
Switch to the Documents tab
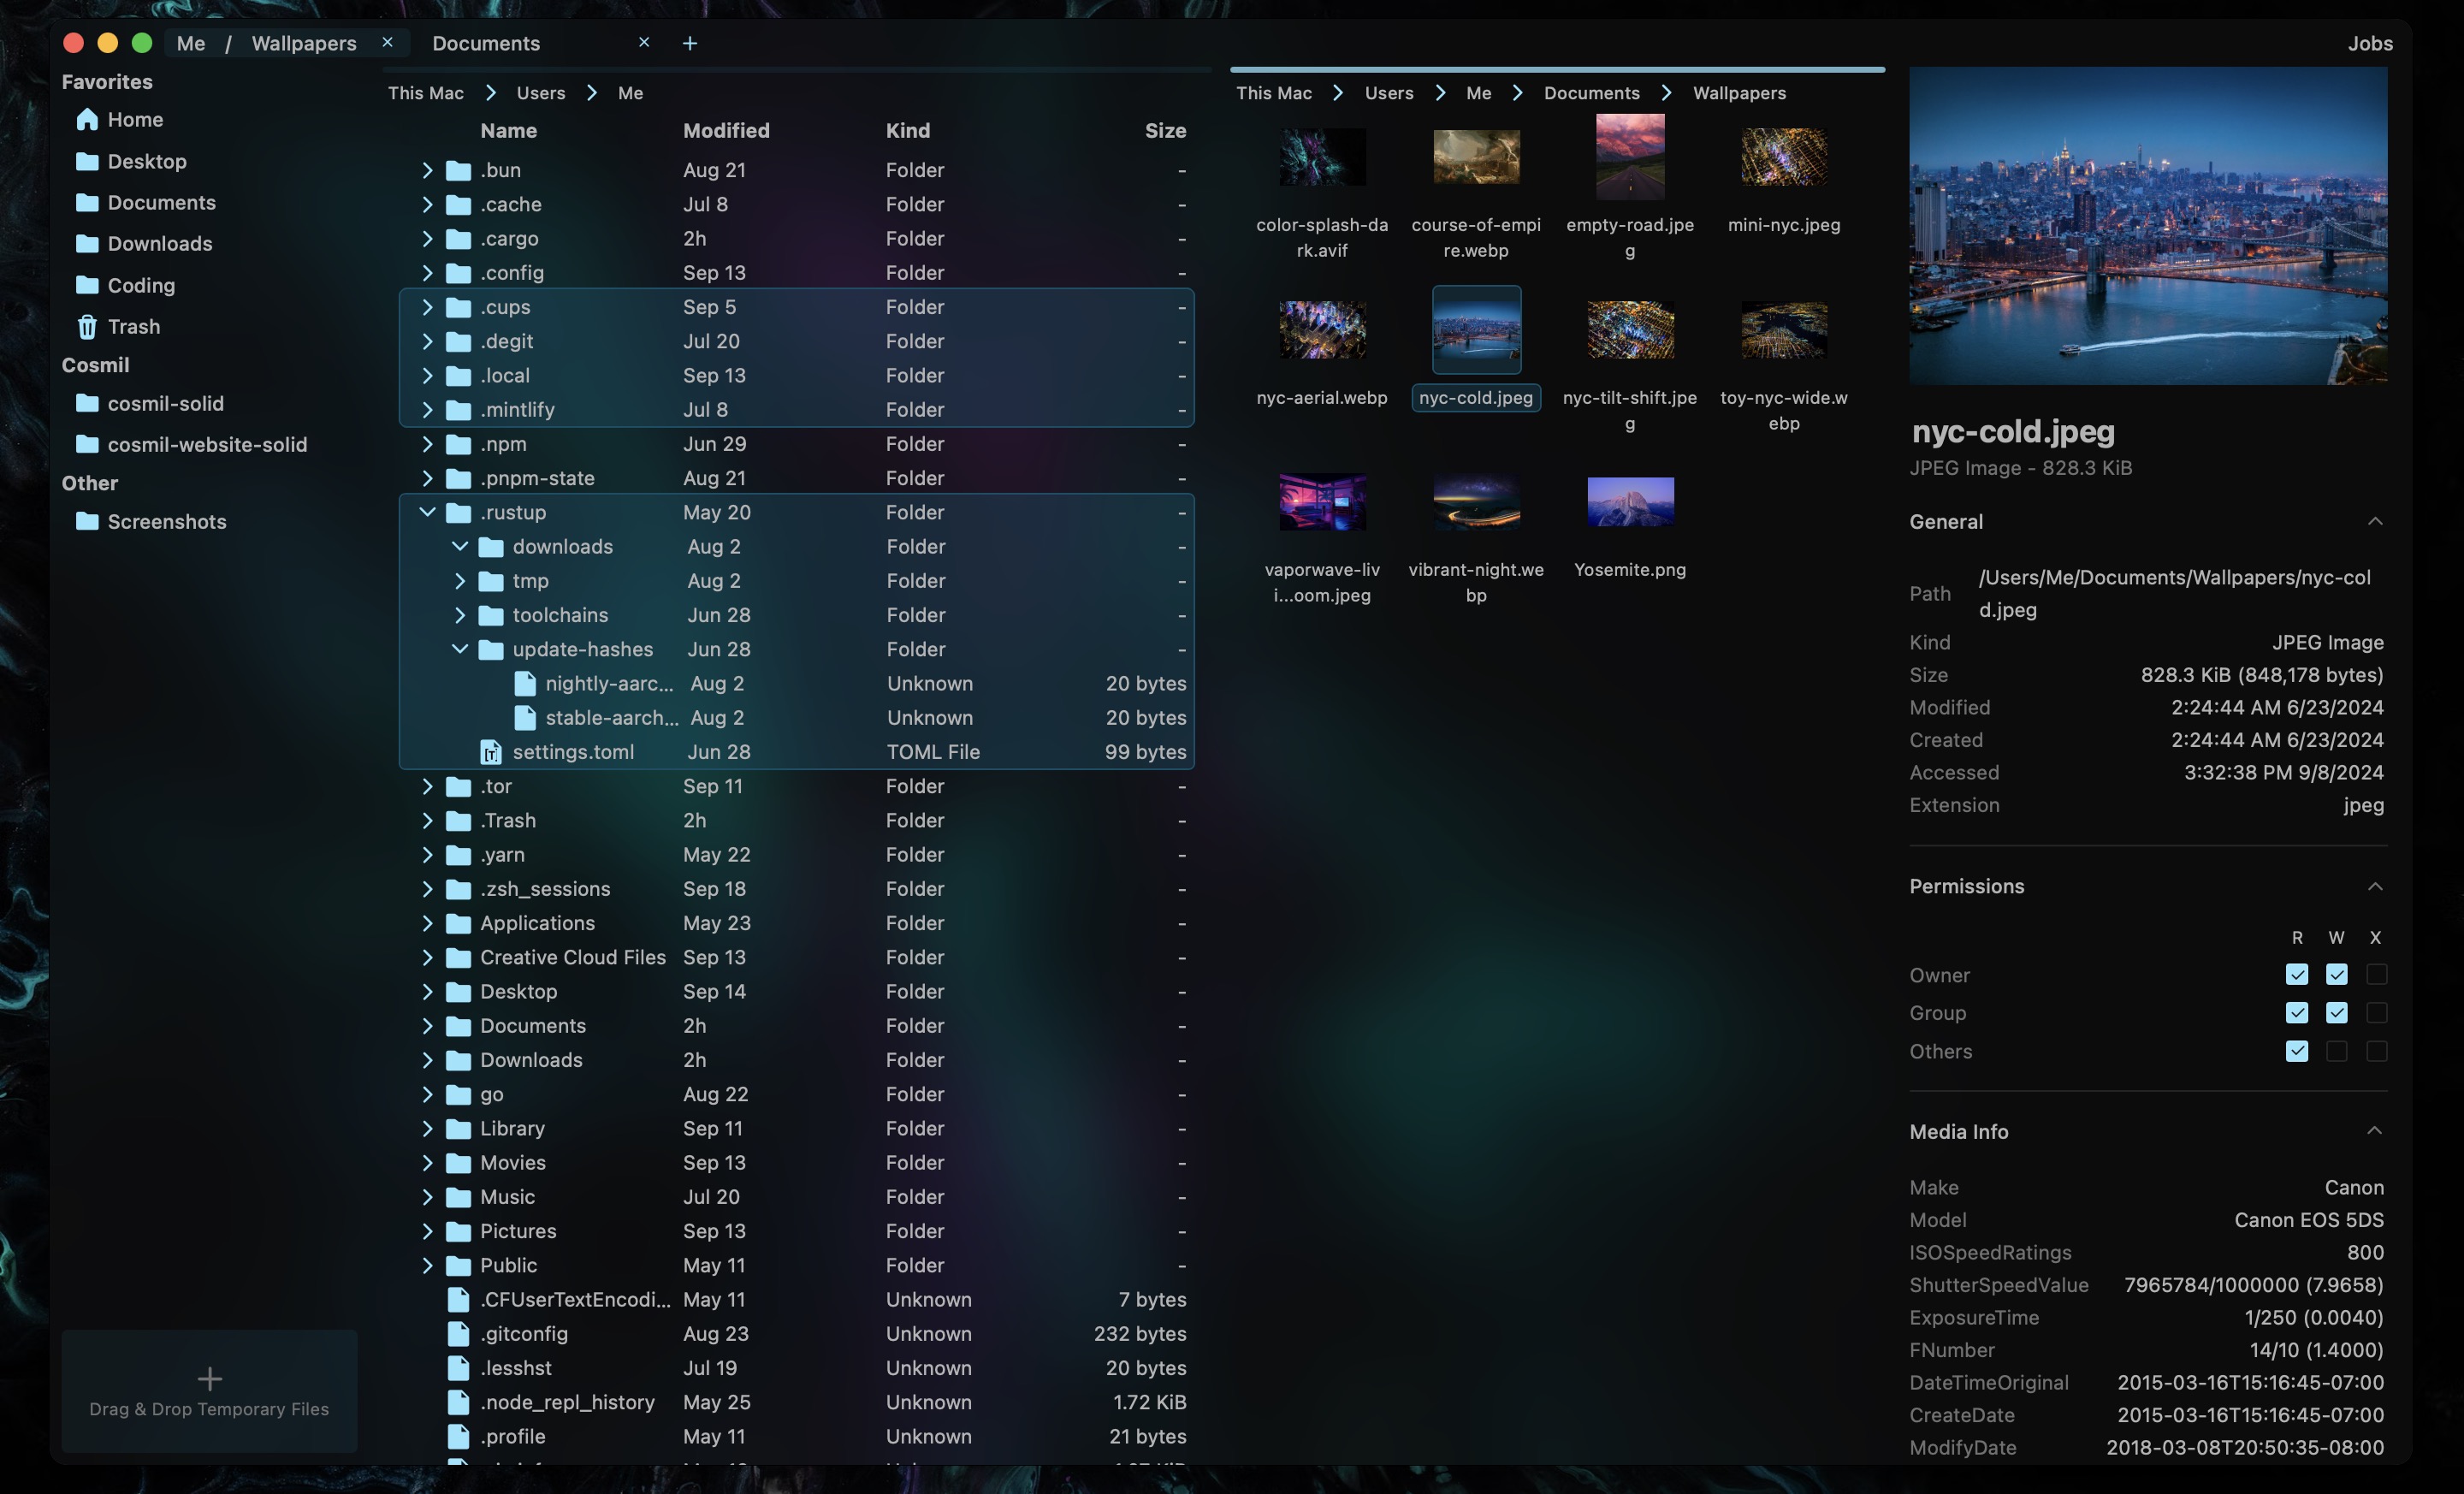click(485, 43)
